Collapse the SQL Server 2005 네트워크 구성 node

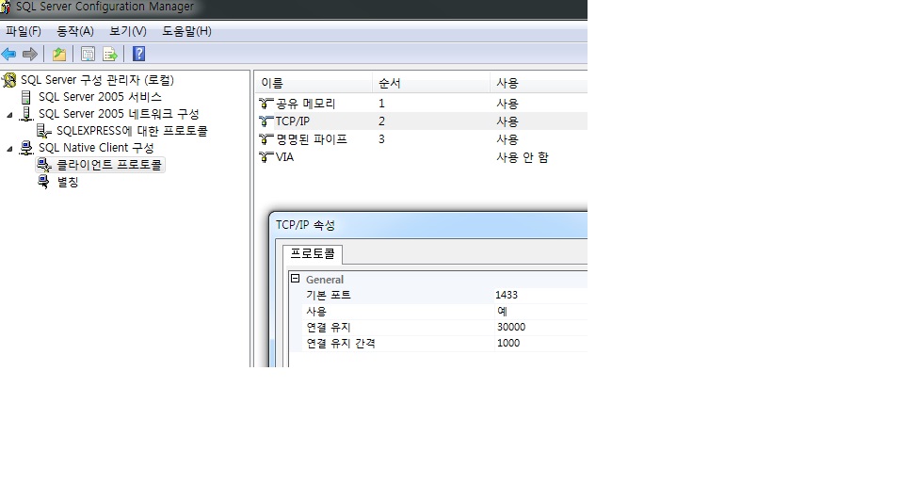click(9, 115)
